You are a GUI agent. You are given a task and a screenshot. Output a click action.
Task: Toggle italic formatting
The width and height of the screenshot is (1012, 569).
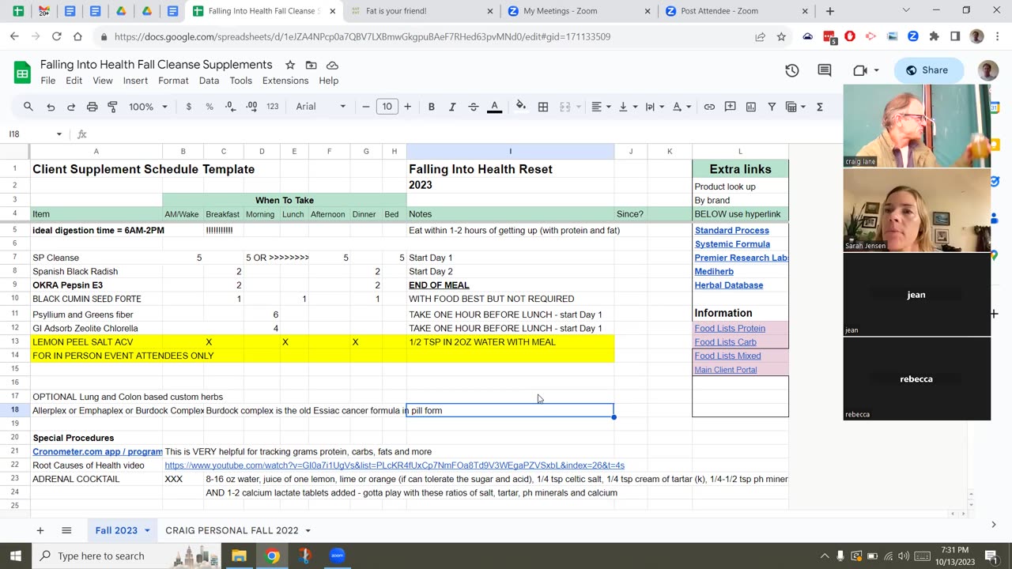[x=452, y=107]
